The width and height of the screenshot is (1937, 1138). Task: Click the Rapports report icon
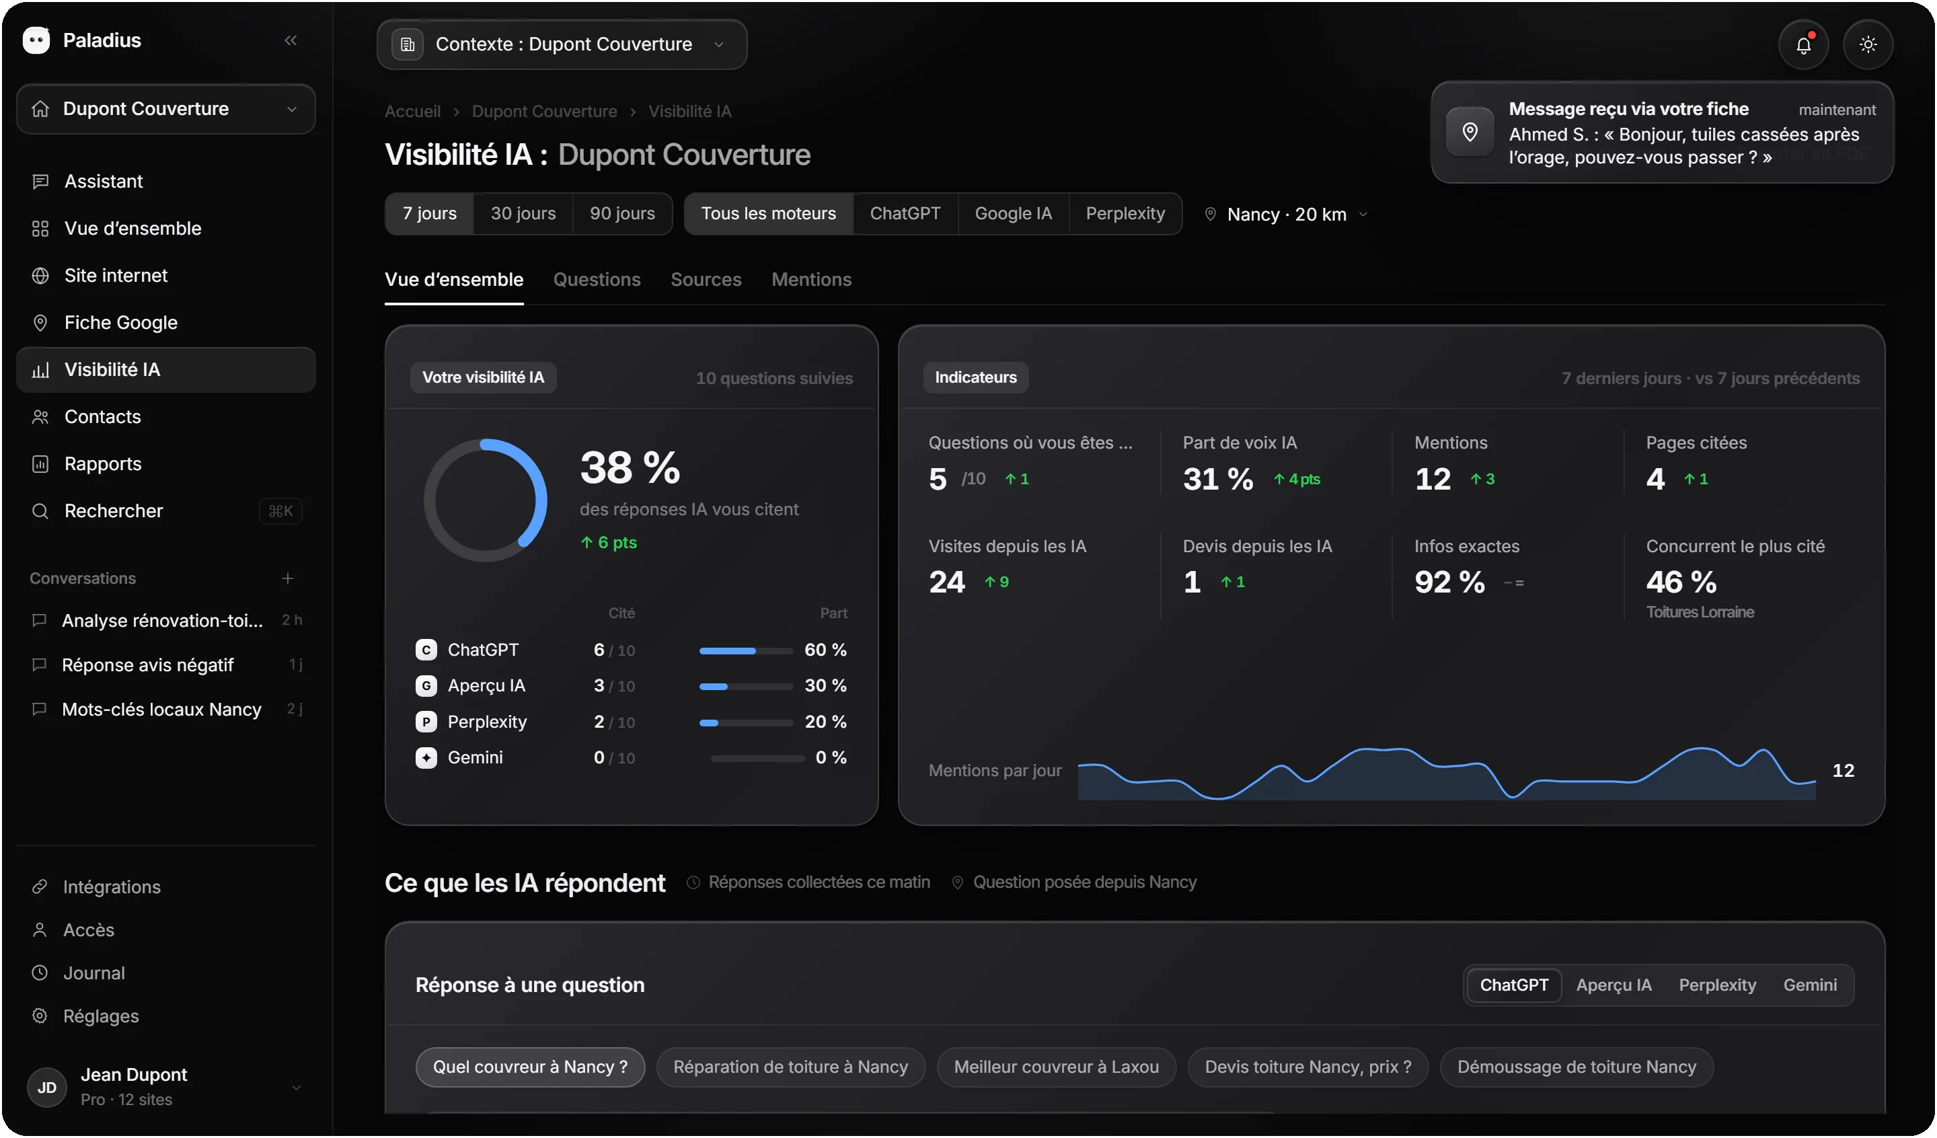coord(40,463)
